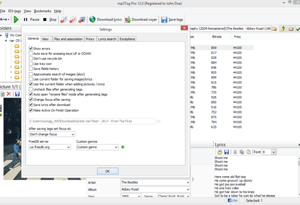This screenshot has width=300, height=205.
Task: Click the Facebook Like button
Action: (233, 201)
